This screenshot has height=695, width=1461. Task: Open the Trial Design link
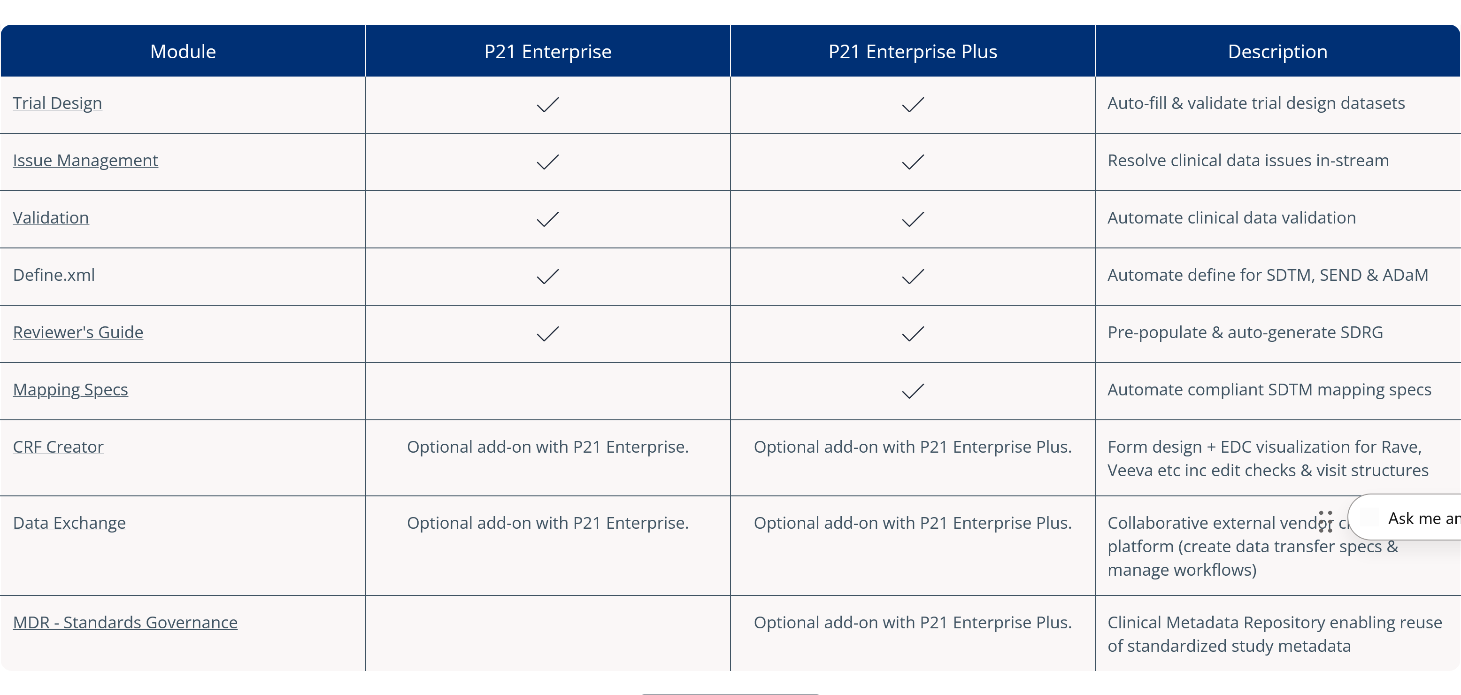(x=57, y=103)
